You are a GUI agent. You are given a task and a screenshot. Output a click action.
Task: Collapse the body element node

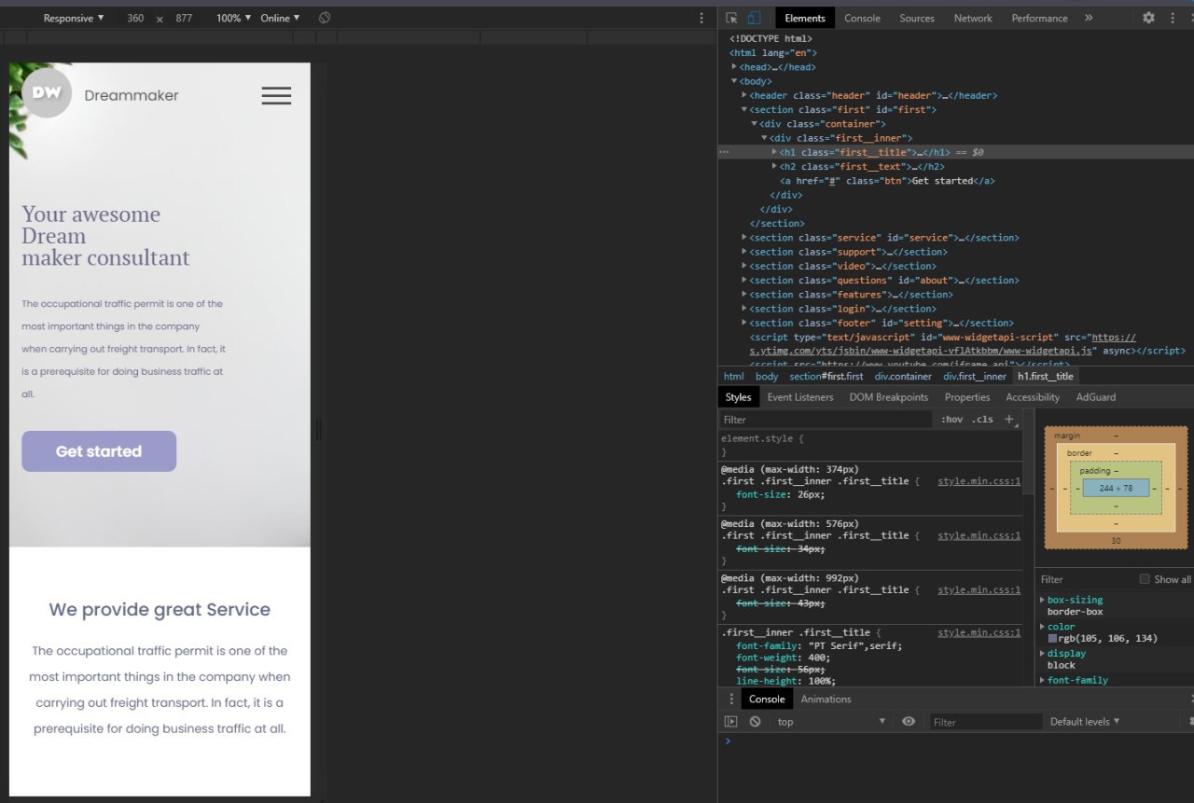click(735, 81)
